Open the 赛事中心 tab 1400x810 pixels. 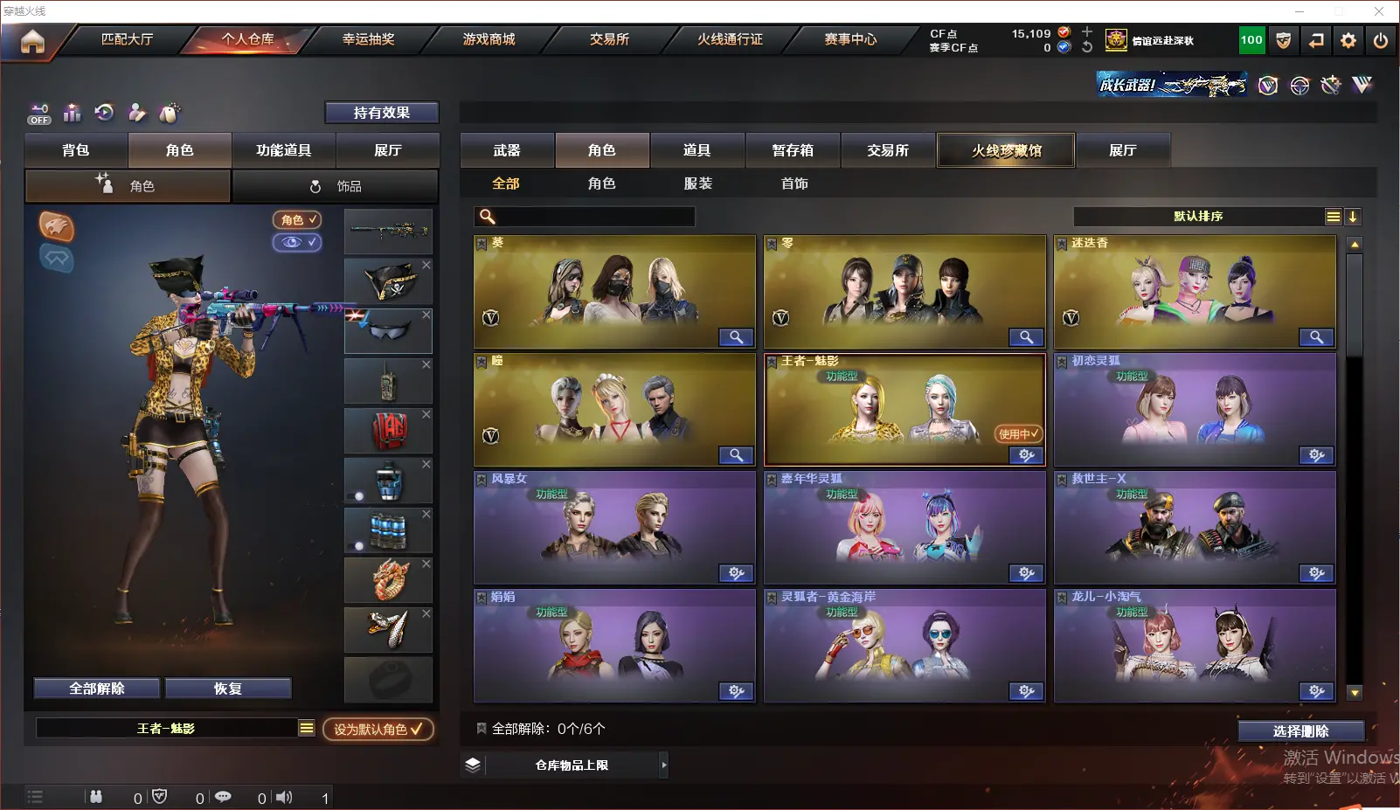click(850, 39)
